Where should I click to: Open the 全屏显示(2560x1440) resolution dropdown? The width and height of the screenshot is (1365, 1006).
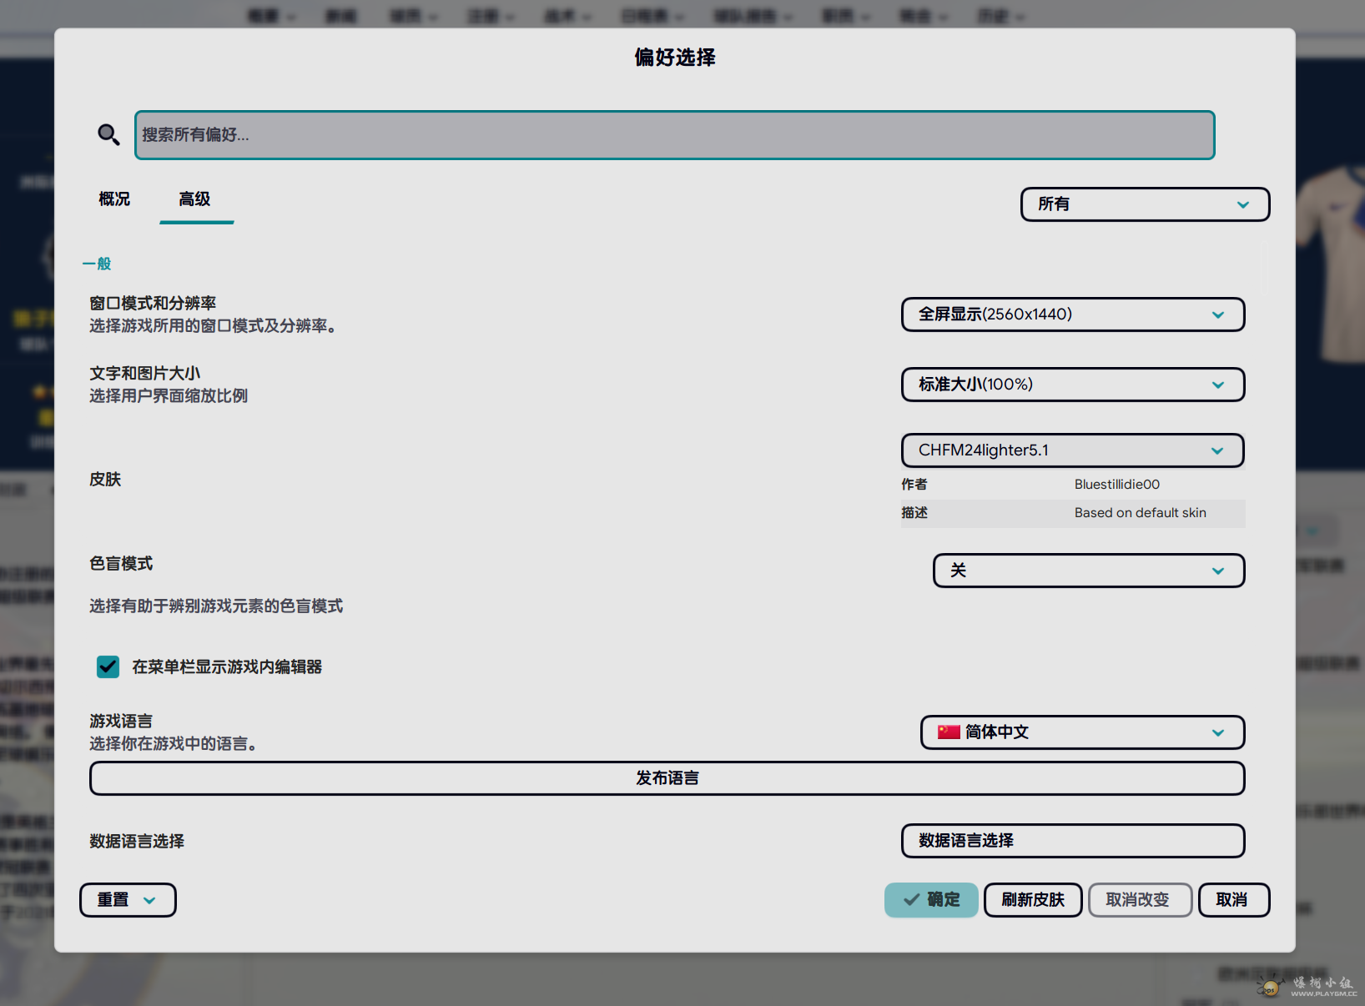tap(1072, 314)
